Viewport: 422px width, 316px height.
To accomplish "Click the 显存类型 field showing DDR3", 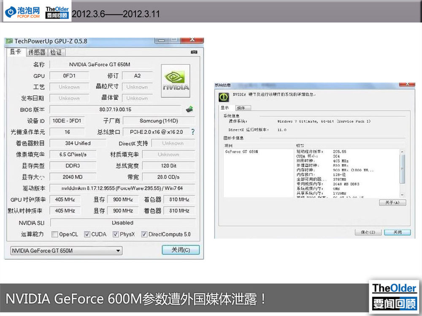I will (73, 166).
